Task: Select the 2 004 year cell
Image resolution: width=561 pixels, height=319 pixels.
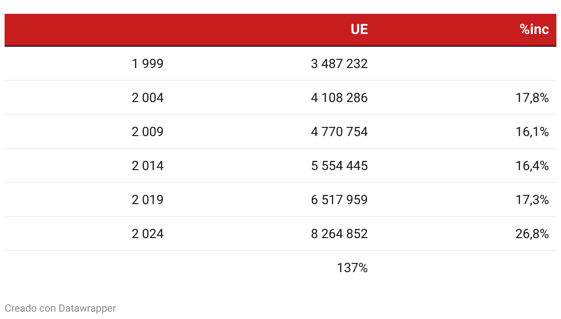Action: point(148,98)
